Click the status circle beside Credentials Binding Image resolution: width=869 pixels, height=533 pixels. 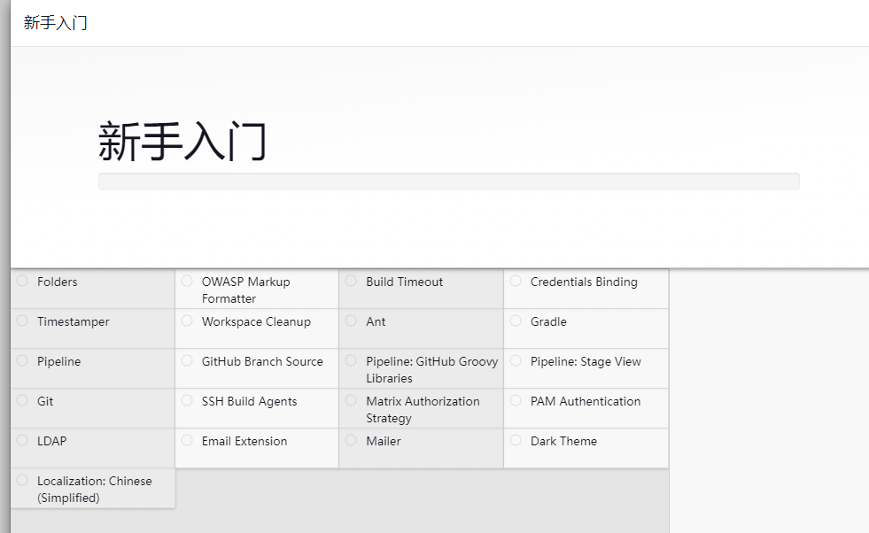coord(516,281)
